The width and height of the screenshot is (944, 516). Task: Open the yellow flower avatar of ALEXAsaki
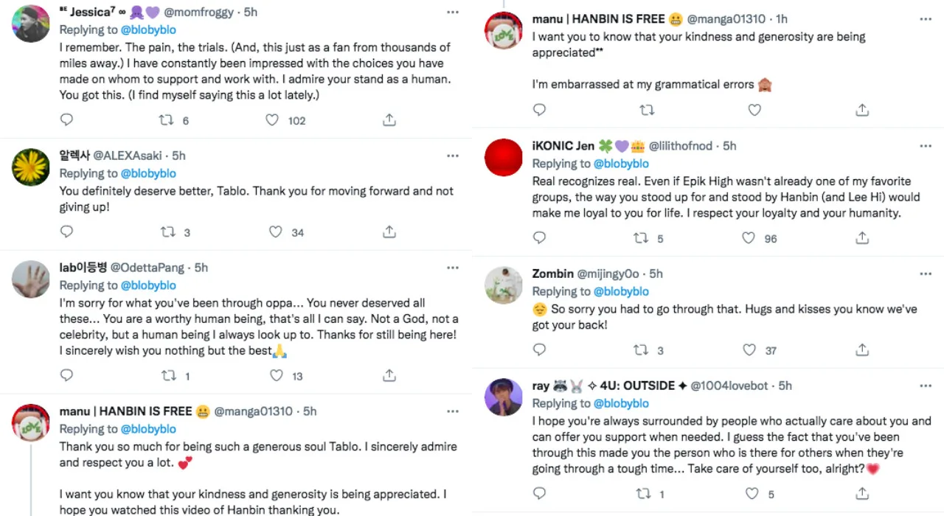31,167
